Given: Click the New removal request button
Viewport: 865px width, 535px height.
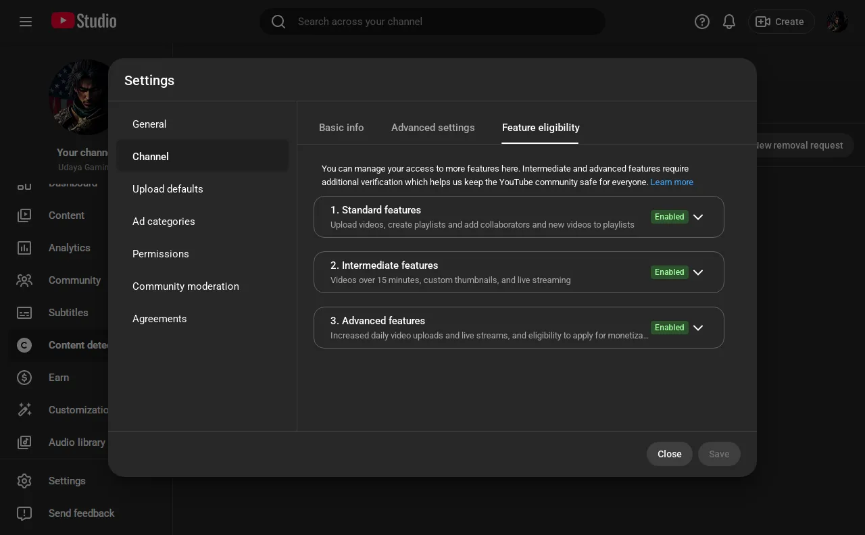Looking at the screenshot, I should coord(804,145).
